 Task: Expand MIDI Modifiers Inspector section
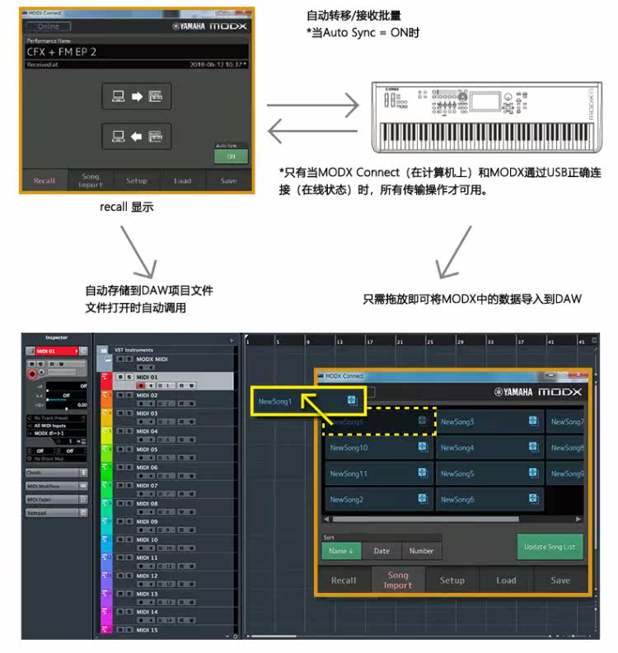coord(56,486)
